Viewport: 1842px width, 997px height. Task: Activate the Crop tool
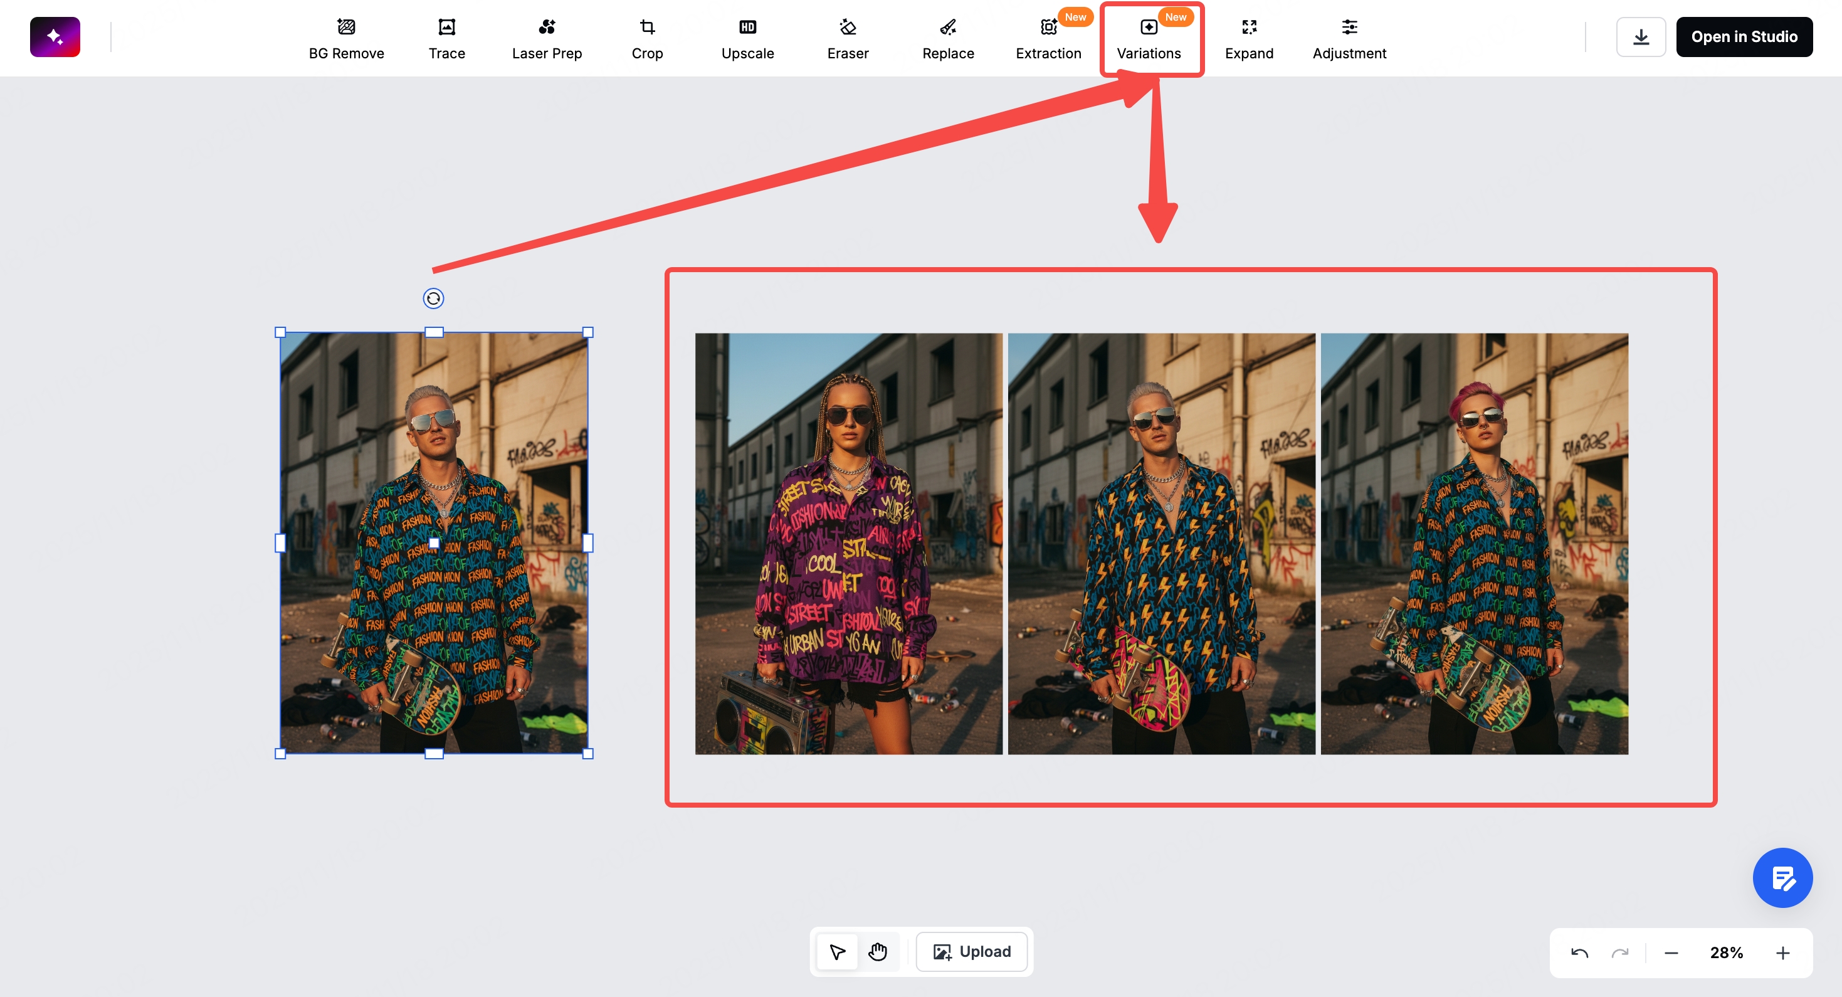click(647, 39)
